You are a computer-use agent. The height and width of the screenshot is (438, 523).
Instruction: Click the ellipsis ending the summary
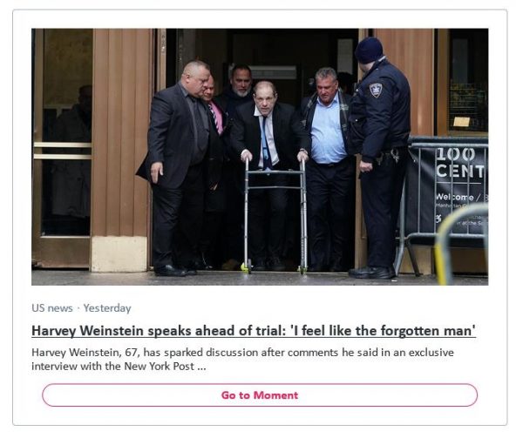[x=201, y=366]
